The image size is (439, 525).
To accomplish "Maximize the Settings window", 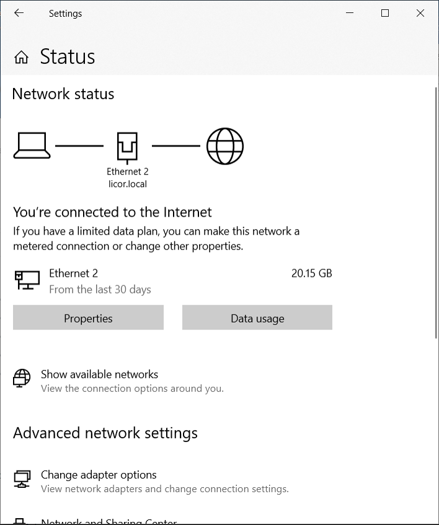I will [x=385, y=13].
